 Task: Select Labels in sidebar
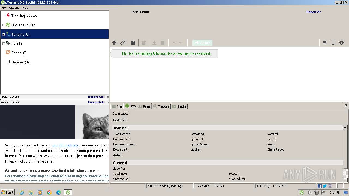point(16,44)
